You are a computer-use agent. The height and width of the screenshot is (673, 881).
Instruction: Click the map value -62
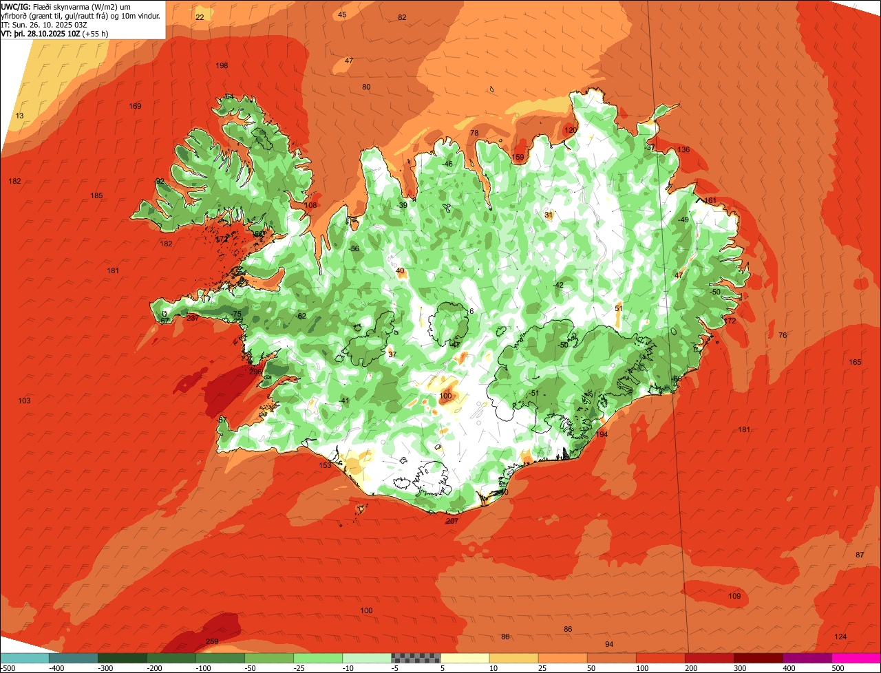301,316
